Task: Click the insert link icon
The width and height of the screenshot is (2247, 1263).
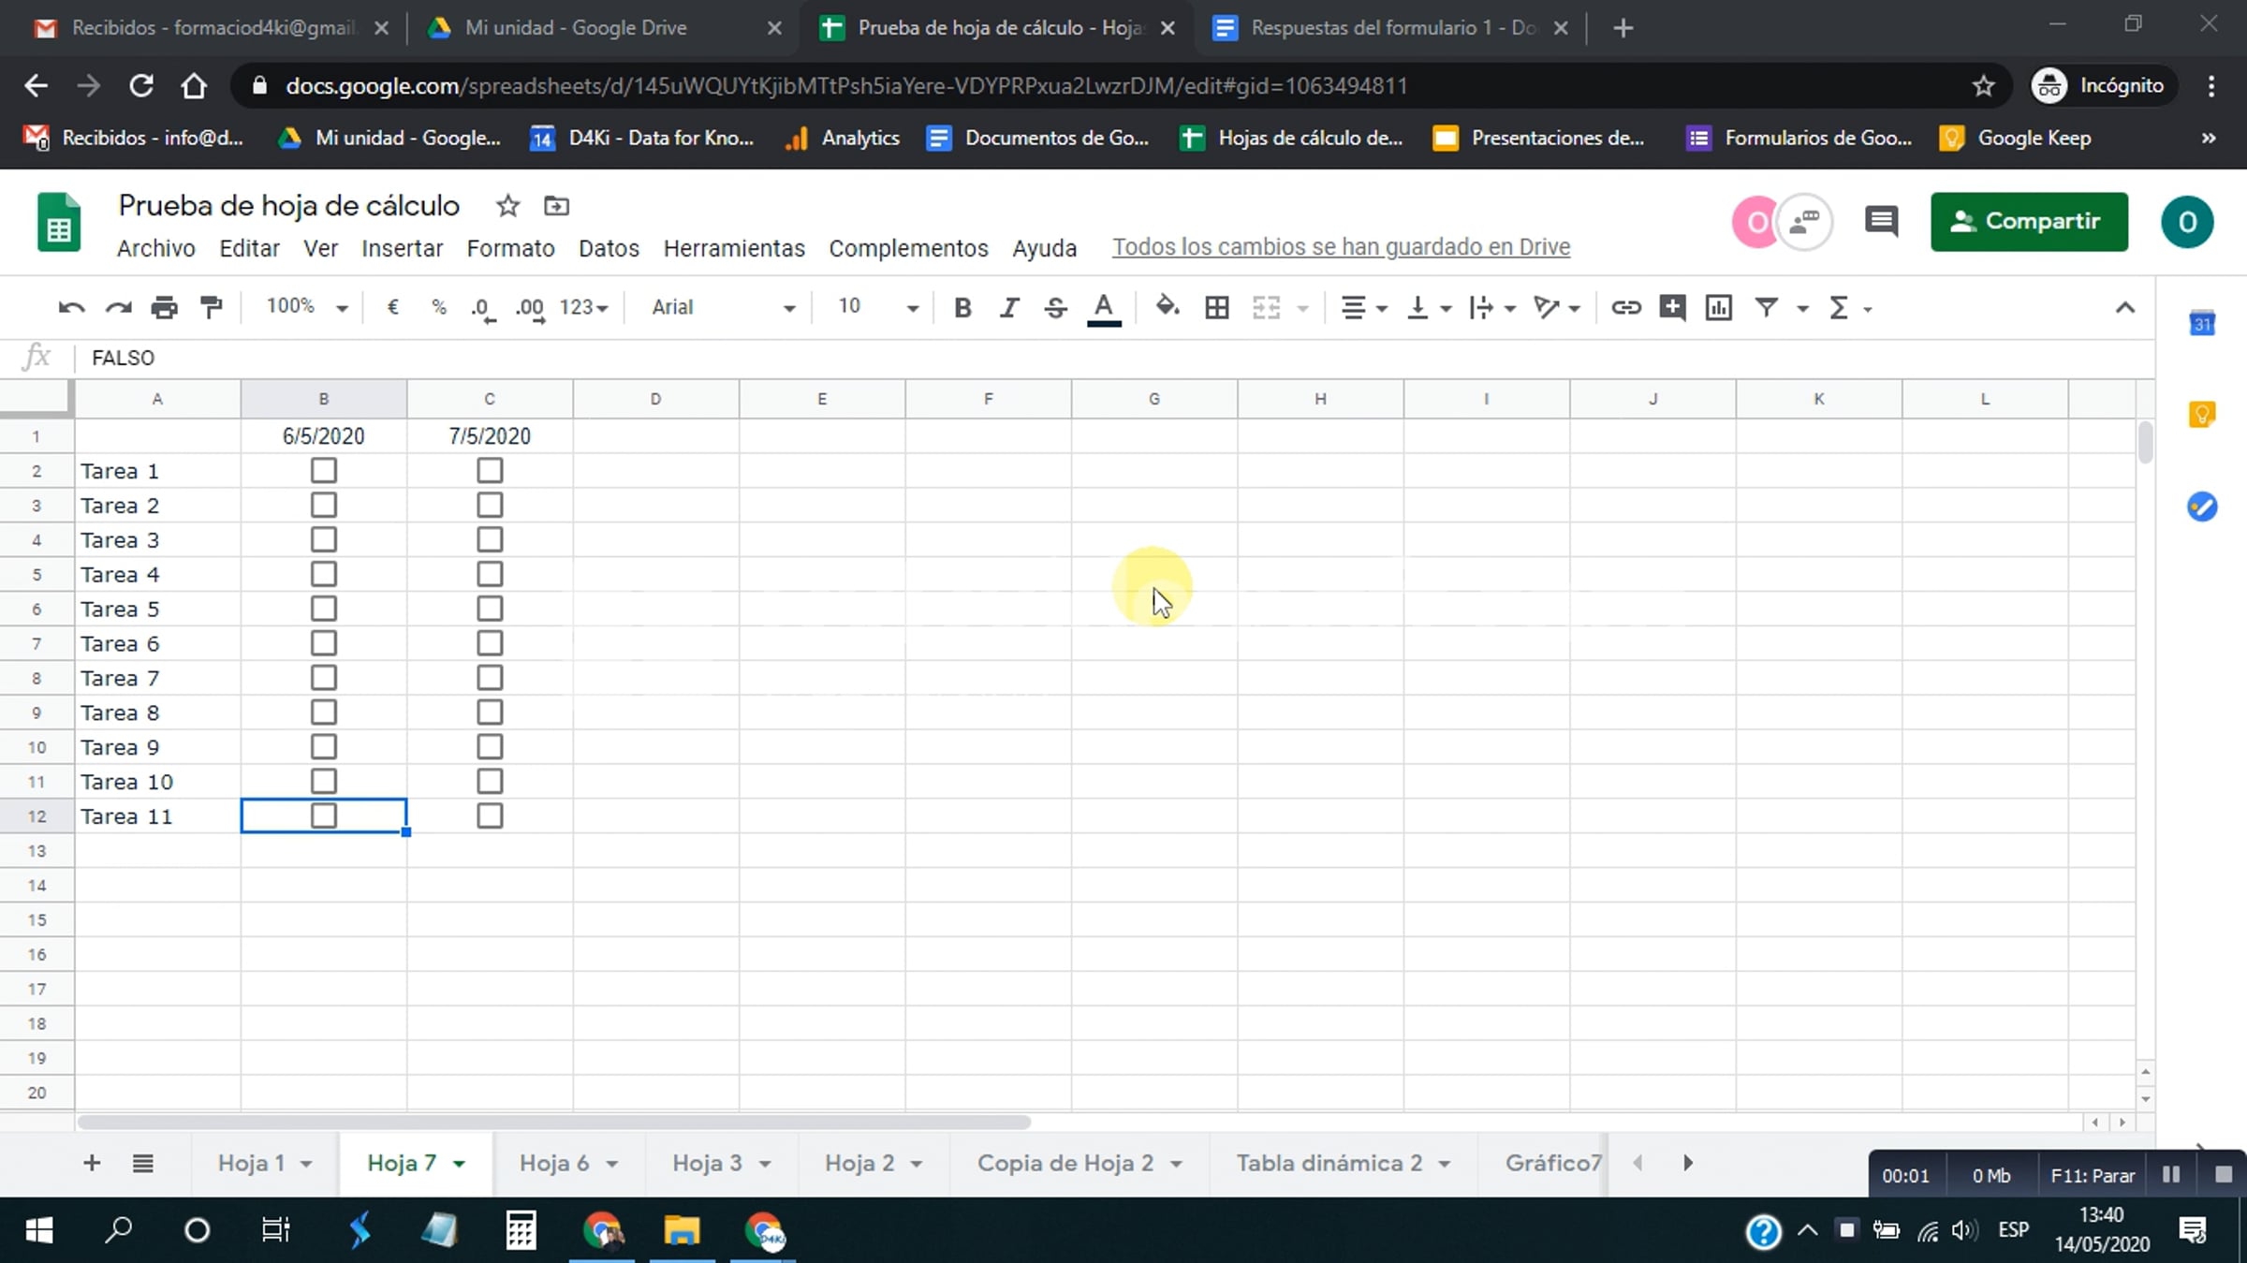Action: (x=1625, y=307)
